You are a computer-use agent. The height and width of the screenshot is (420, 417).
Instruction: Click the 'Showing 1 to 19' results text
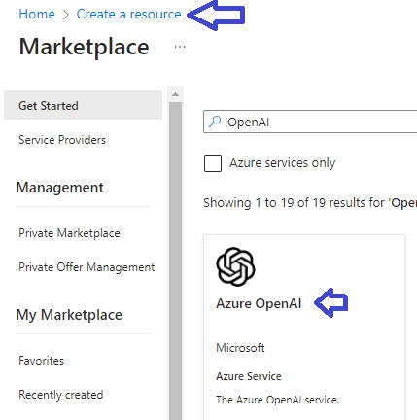[x=310, y=203]
